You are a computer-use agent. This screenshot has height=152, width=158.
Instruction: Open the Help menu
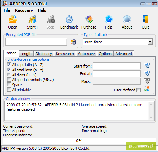pos(42,10)
